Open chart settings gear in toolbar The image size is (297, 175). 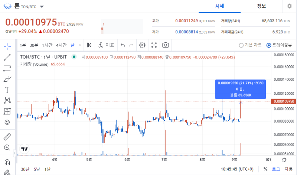pos(142,45)
